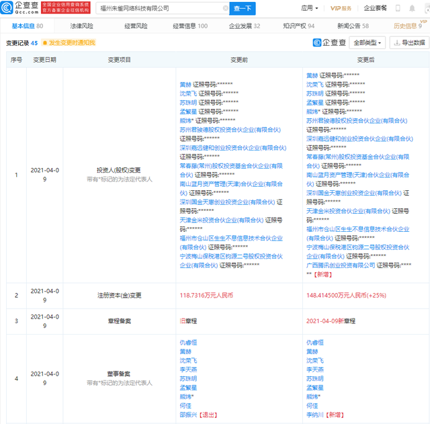Open 广西腾讯创业投资有限公司 link
Screen dimensions: 430x424
[341, 265]
